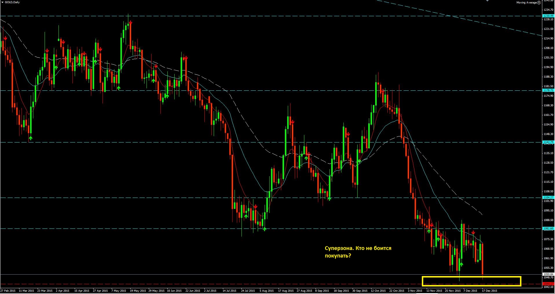Click the 5 Aug 2015 date label
Screen dimensions: 555x294
point(267,291)
